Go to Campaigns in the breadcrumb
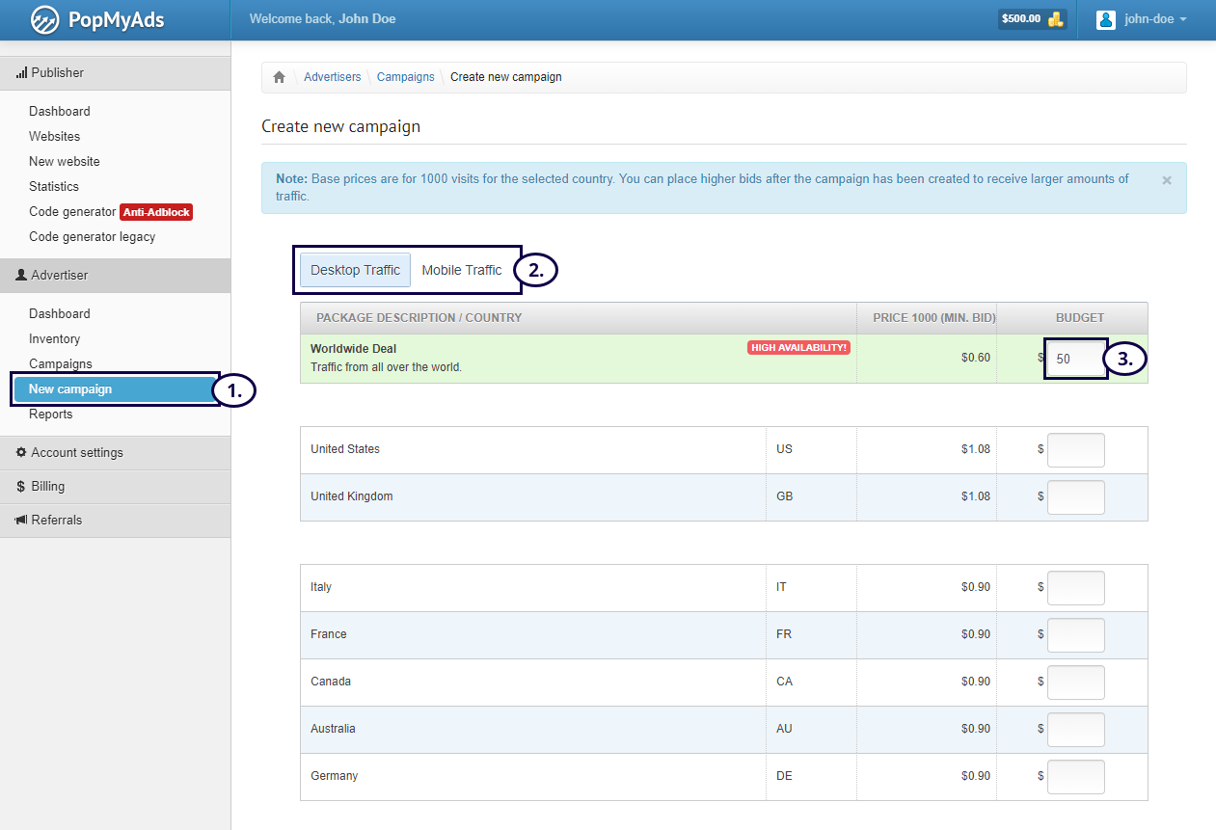 405,77
